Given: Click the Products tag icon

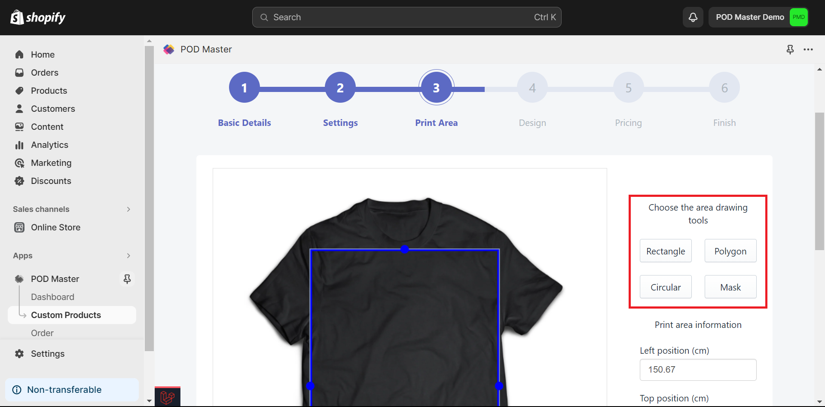Looking at the screenshot, I should [x=19, y=91].
